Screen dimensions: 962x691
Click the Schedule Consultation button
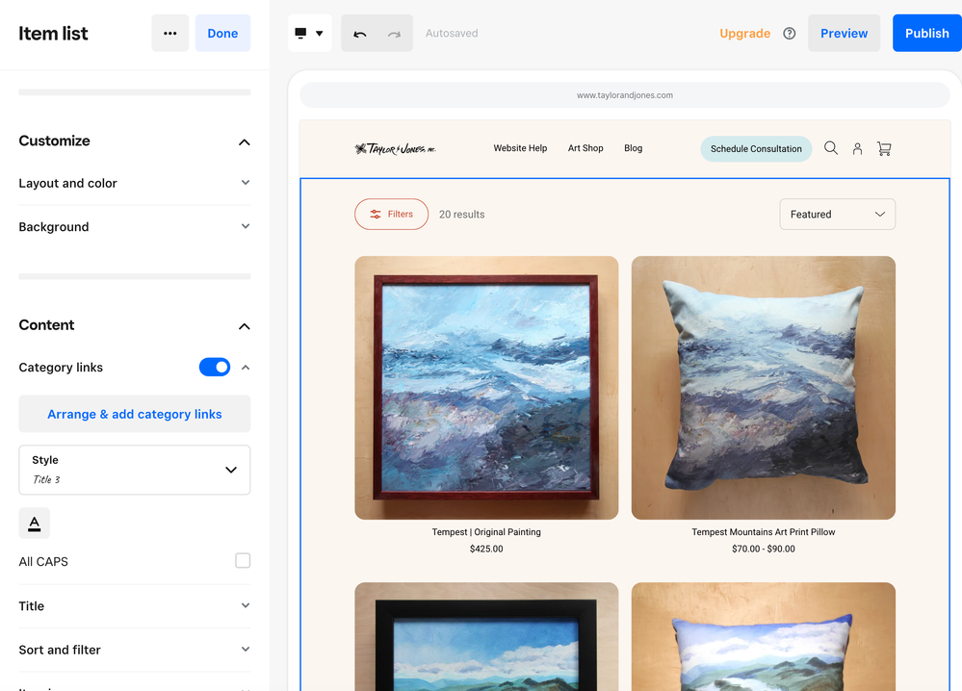coord(756,148)
